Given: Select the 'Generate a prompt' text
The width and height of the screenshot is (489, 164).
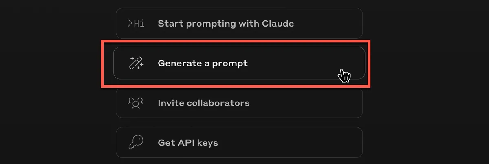Looking at the screenshot, I should pyautogui.click(x=203, y=63).
